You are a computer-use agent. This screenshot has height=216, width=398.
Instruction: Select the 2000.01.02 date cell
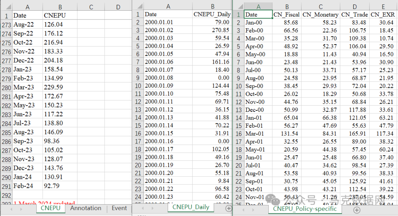pos(168,30)
